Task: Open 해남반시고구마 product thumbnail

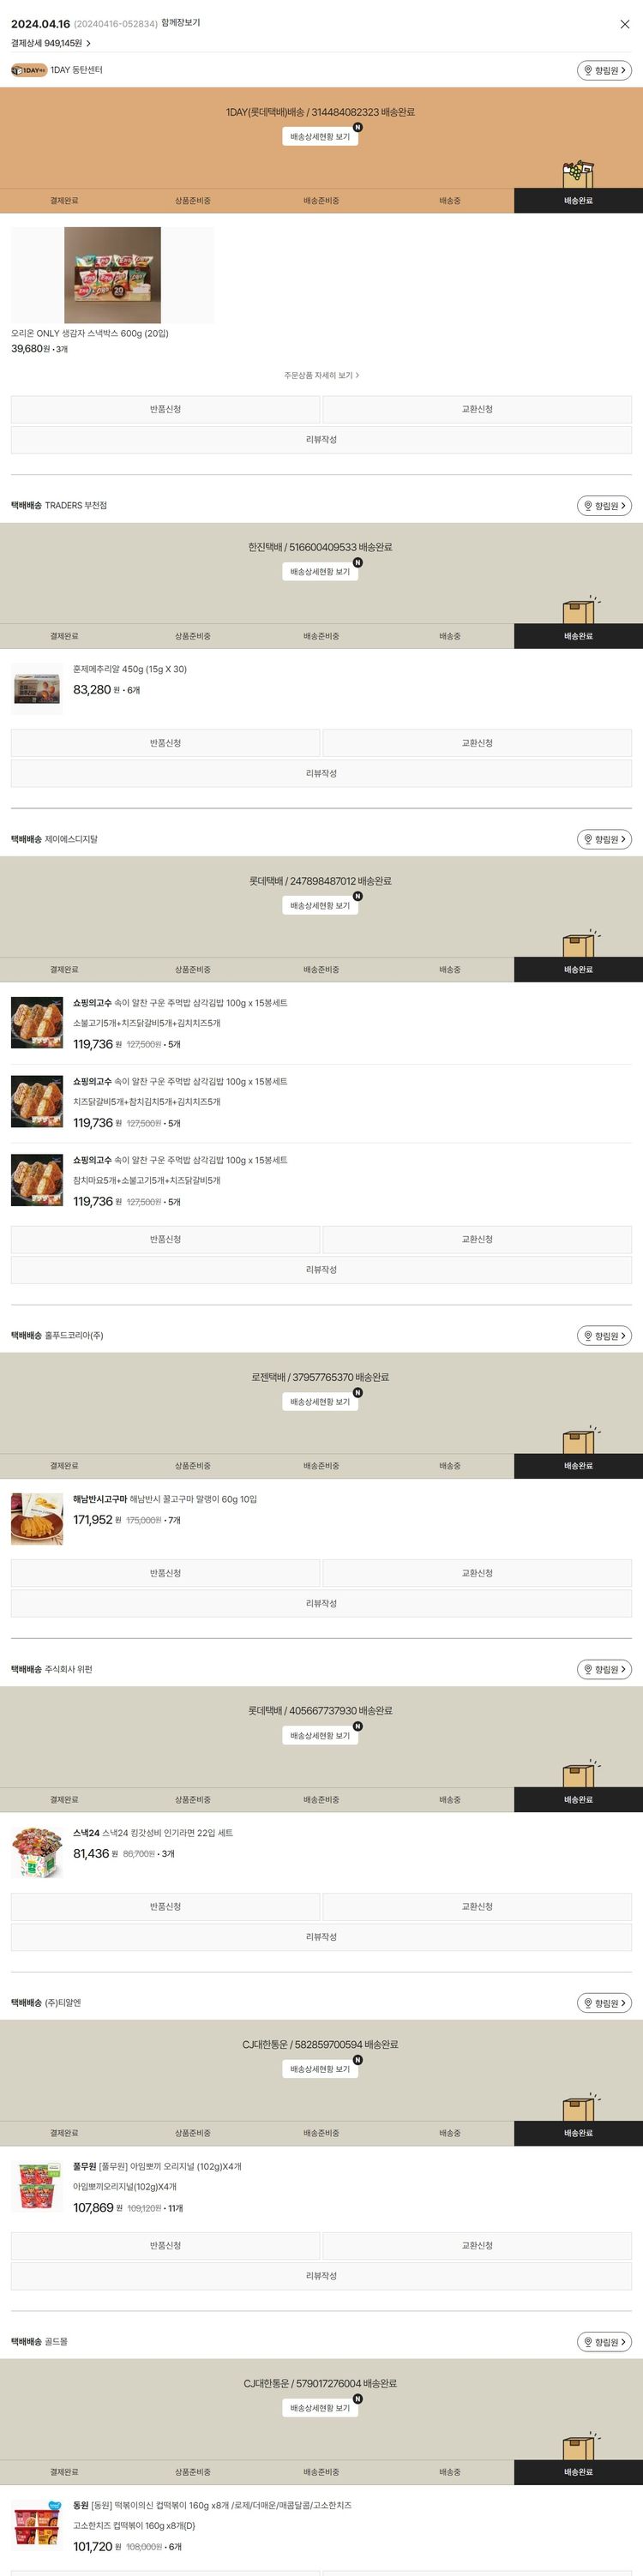Action: click(37, 1519)
